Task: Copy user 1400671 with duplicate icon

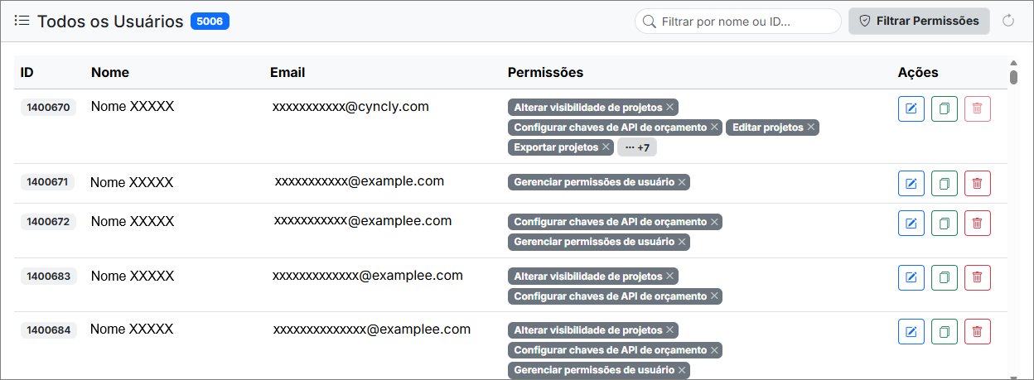Action: click(x=945, y=184)
